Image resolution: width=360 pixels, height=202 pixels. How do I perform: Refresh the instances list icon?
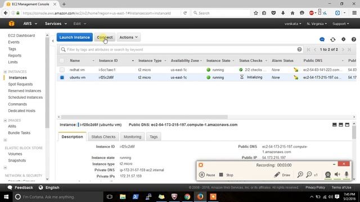pos(332,39)
